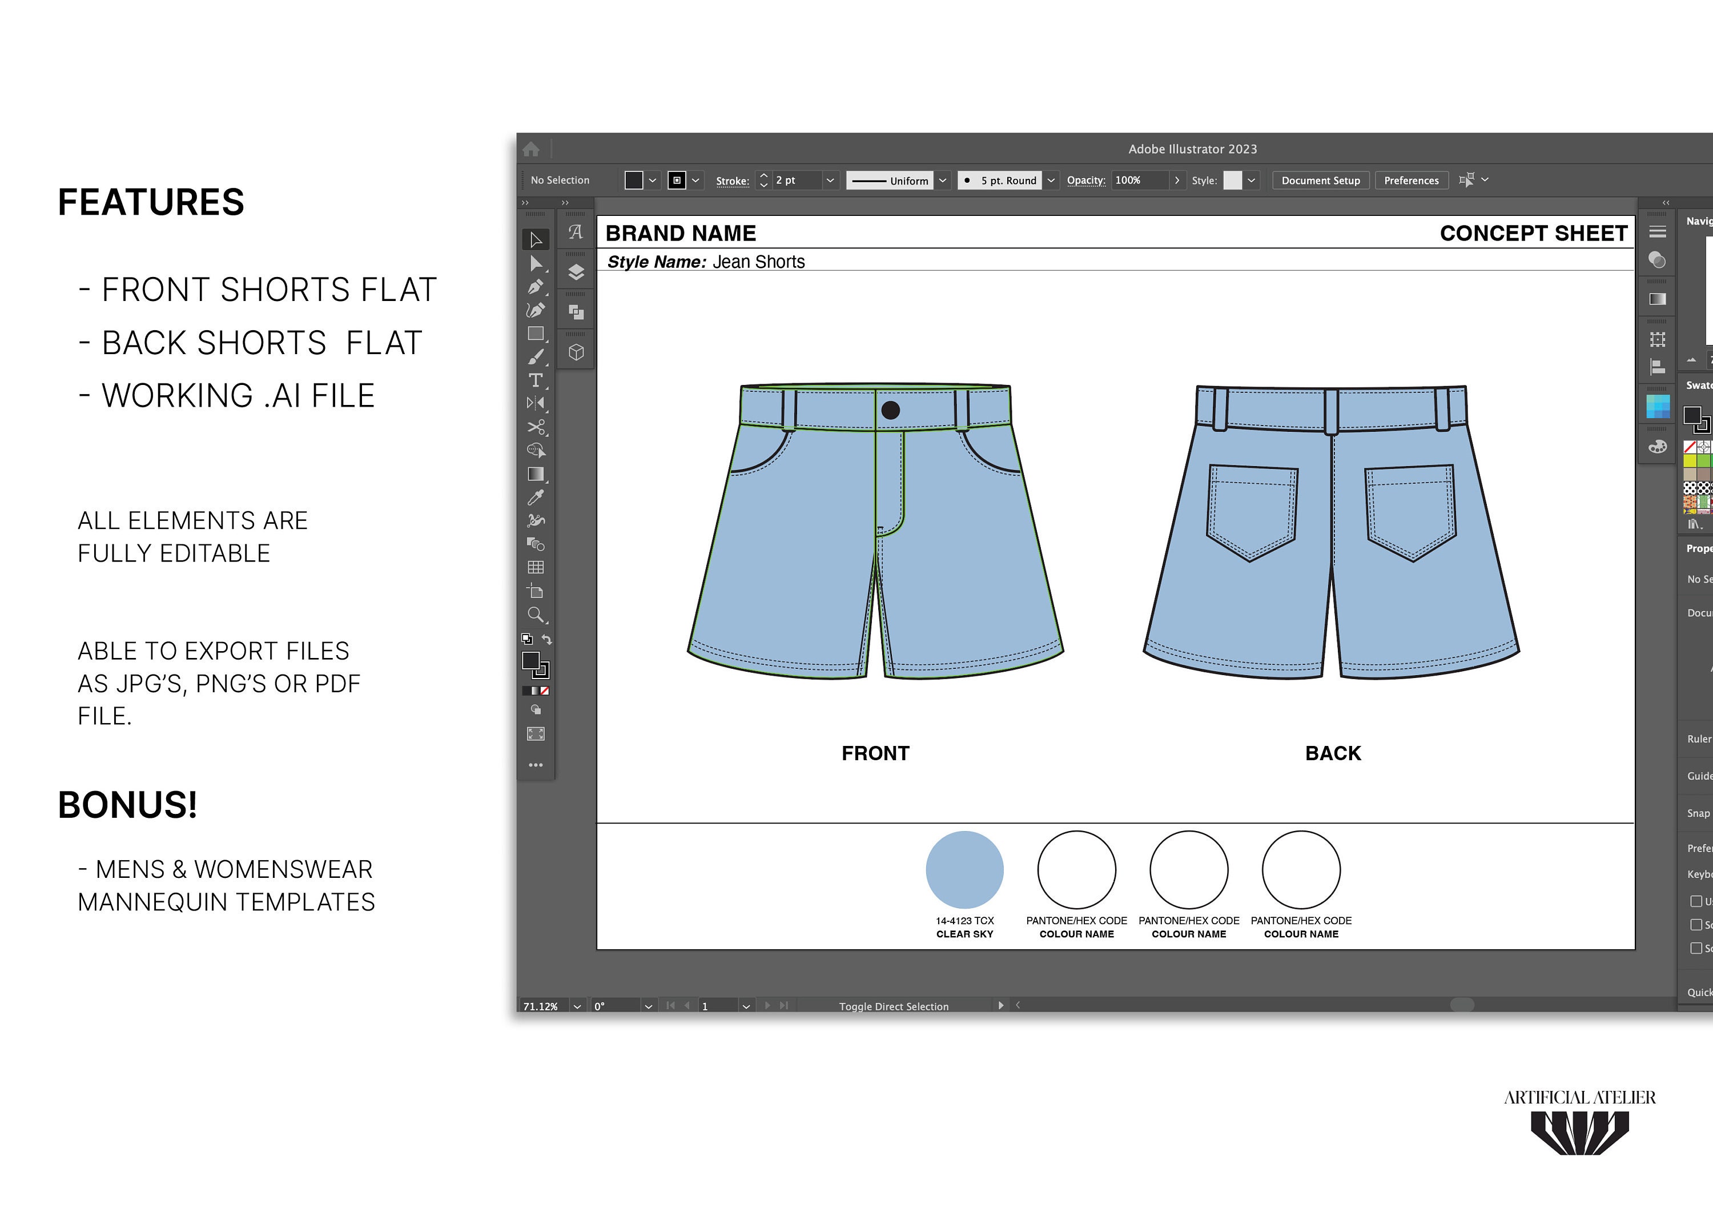The height and width of the screenshot is (1212, 1713).
Task: Open the stroke weight dropdown
Action: (830, 180)
